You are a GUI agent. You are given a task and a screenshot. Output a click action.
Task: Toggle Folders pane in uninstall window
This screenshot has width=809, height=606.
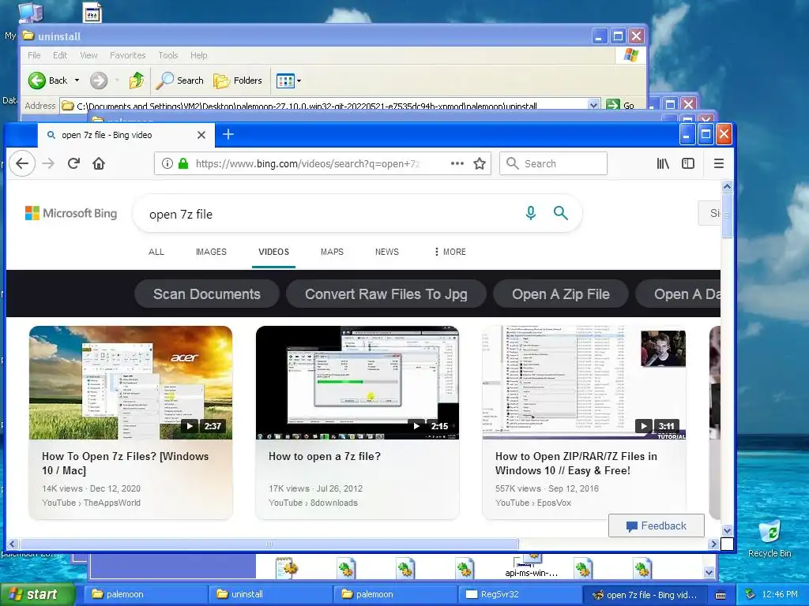coord(238,80)
